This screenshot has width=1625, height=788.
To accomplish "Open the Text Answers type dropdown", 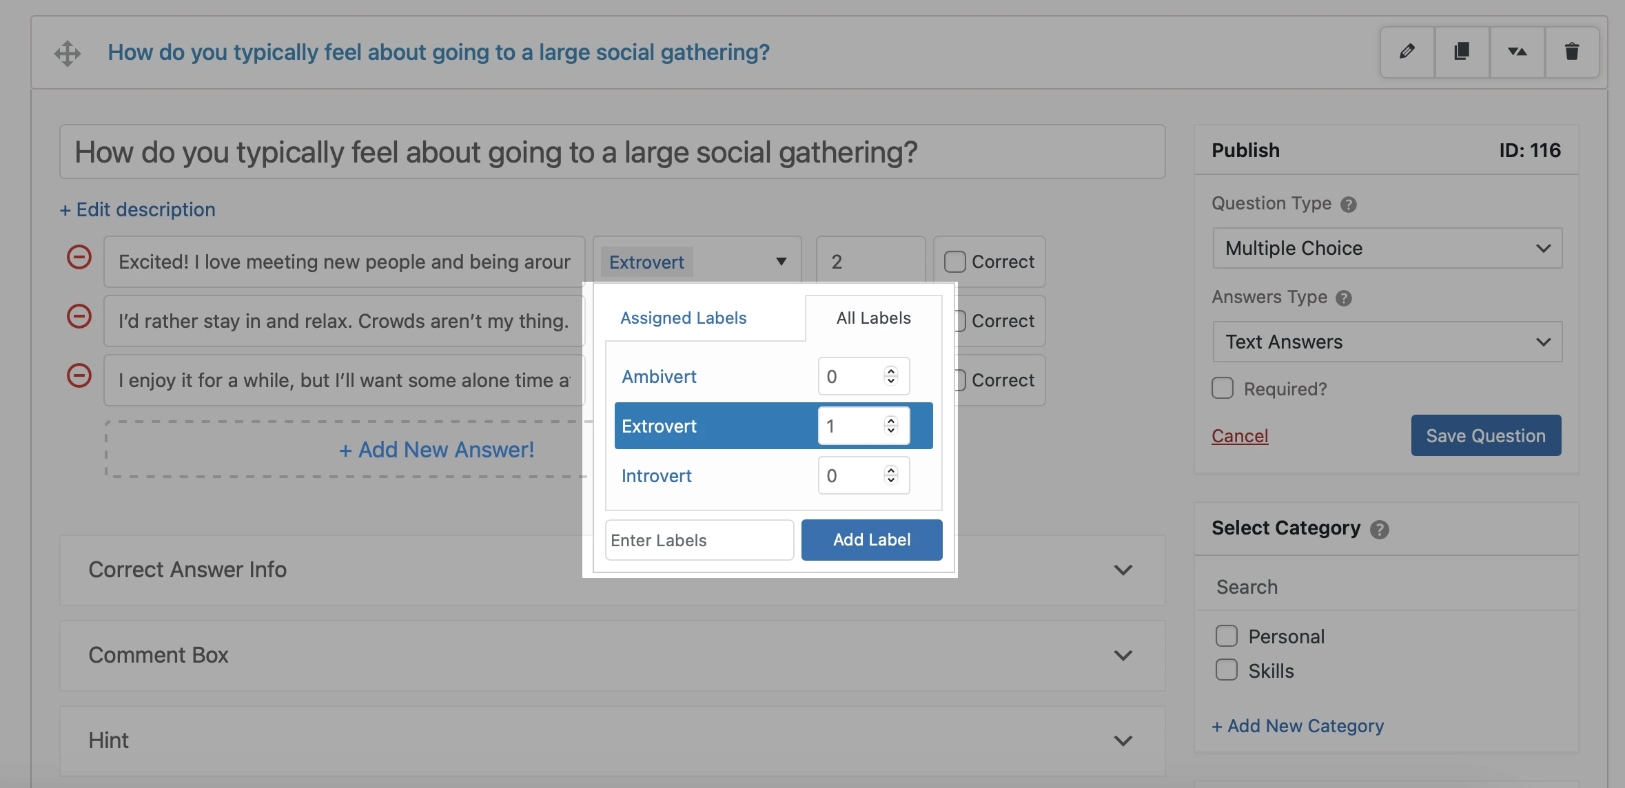I will point(1387,342).
